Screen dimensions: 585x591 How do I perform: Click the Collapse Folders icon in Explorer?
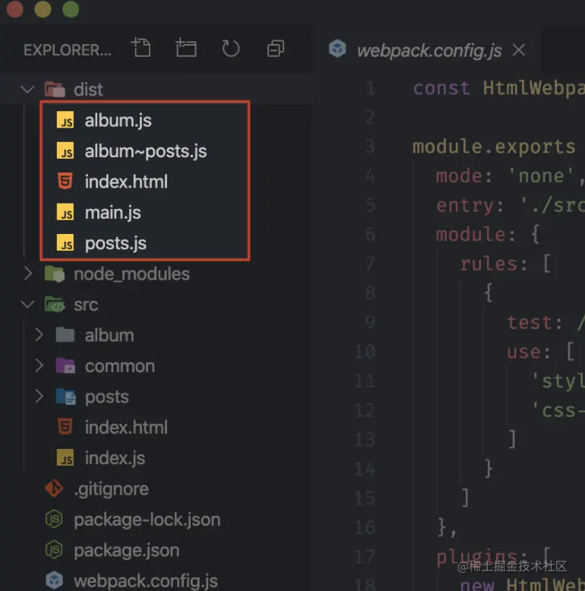pos(276,49)
